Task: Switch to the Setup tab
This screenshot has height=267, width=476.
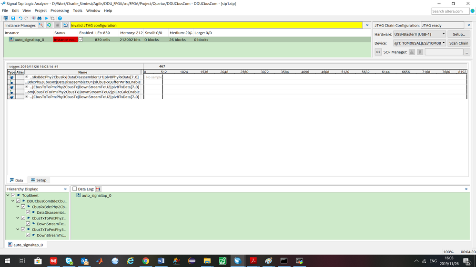Action: pyautogui.click(x=39, y=180)
